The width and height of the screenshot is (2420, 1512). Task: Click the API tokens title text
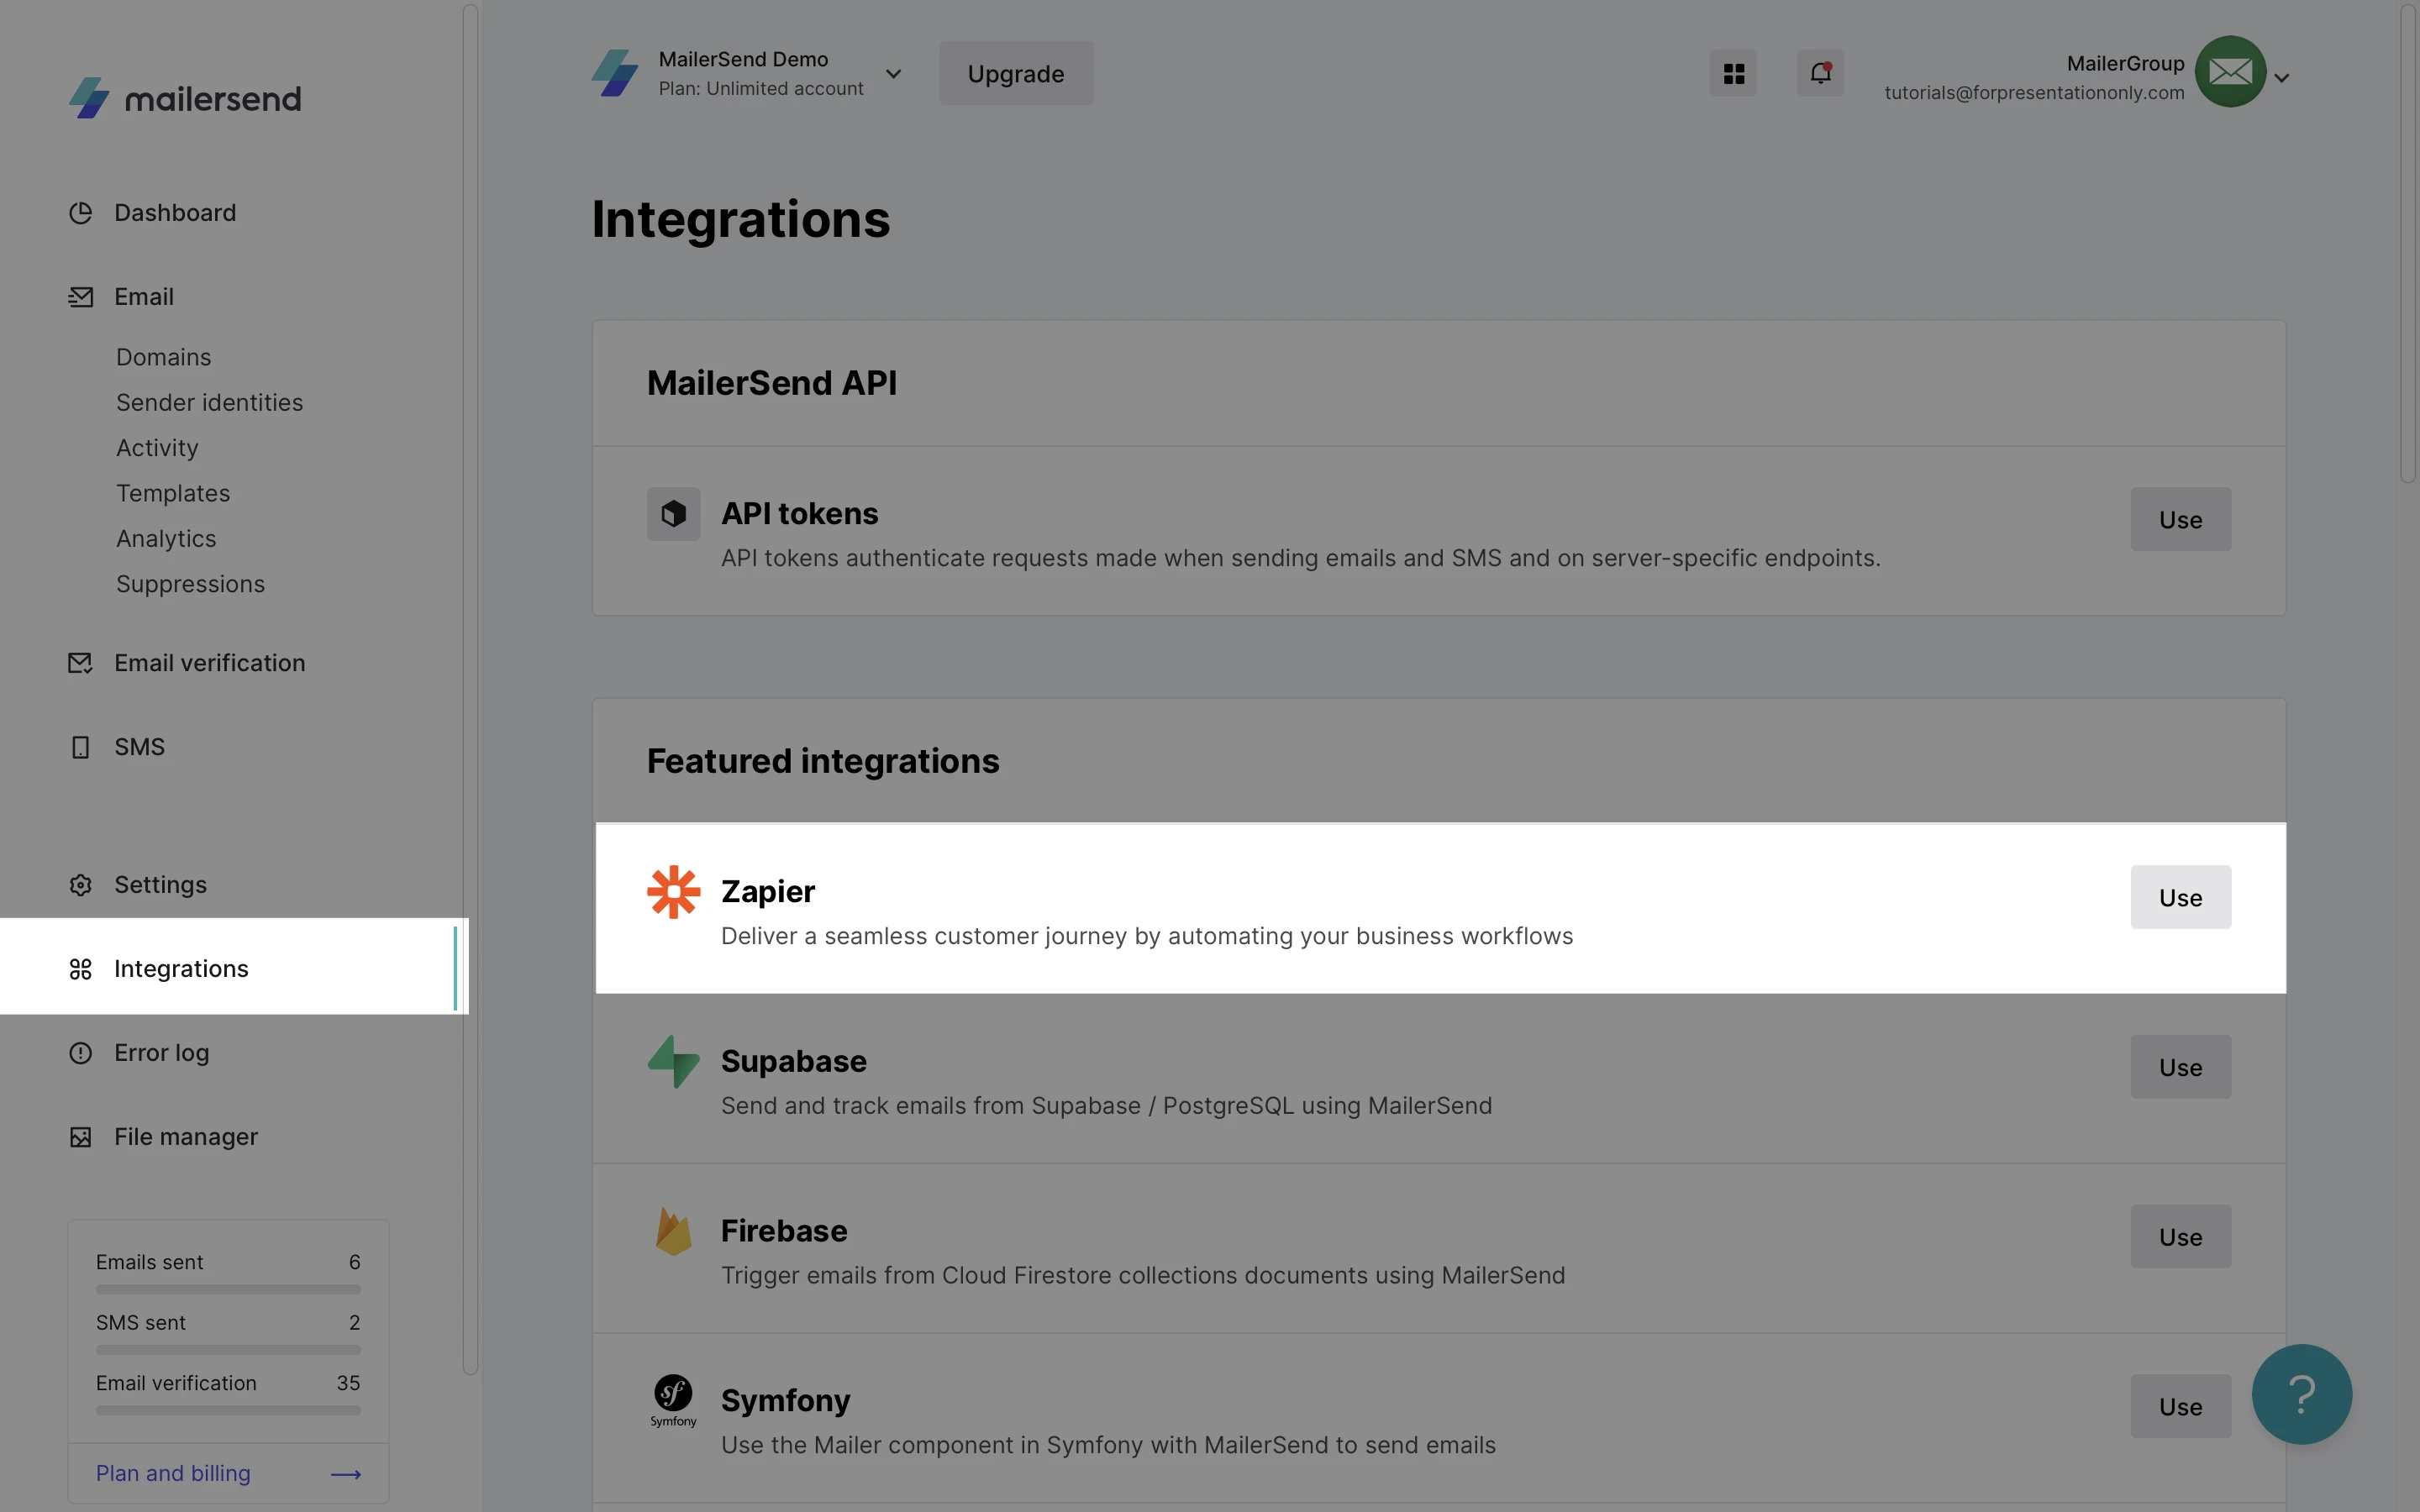(x=800, y=513)
